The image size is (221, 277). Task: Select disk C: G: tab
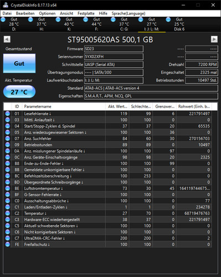124,24
